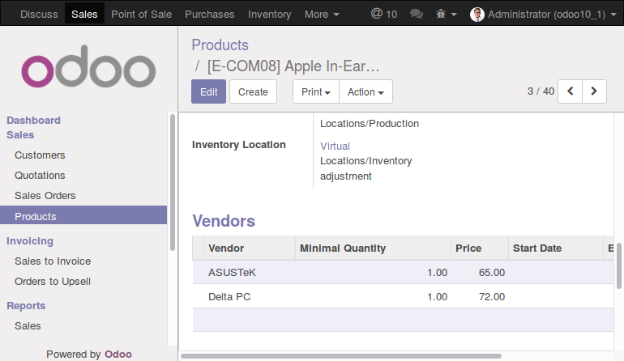624x361 pixels.
Task: Expand the Administrator user menu caret
Action: pos(613,15)
